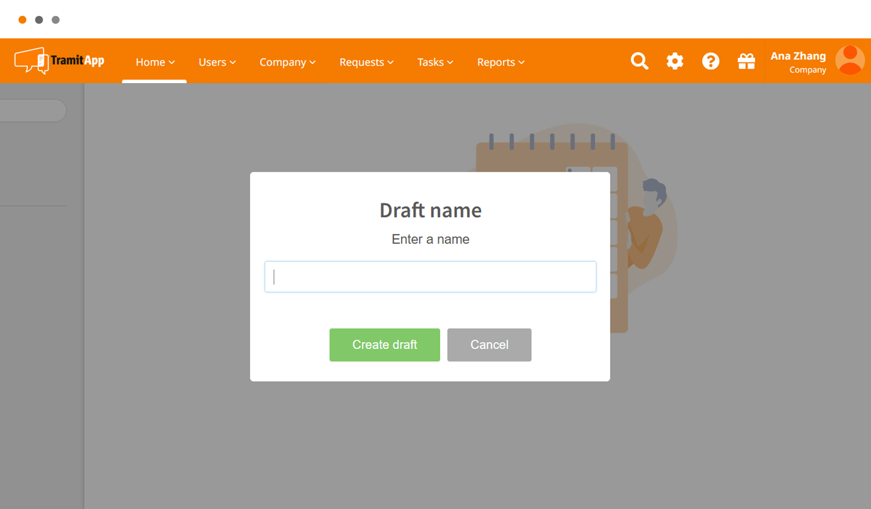Click the Ana Zhang user name
The width and height of the screenshot is (871, 509).
pos(798,56)
